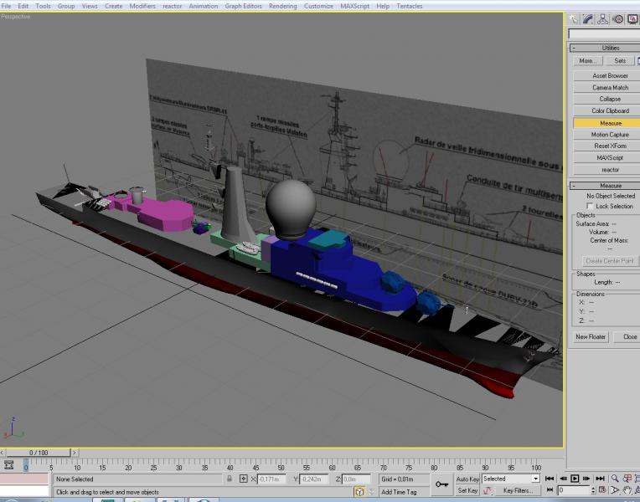Click the New Floater button

(591, 337)
